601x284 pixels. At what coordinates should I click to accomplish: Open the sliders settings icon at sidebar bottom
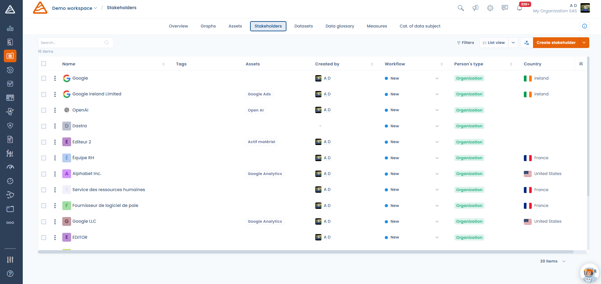pos(10,260)
